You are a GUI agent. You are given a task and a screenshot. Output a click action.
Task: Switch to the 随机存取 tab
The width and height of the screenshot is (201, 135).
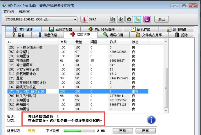(x=141, y=29)
